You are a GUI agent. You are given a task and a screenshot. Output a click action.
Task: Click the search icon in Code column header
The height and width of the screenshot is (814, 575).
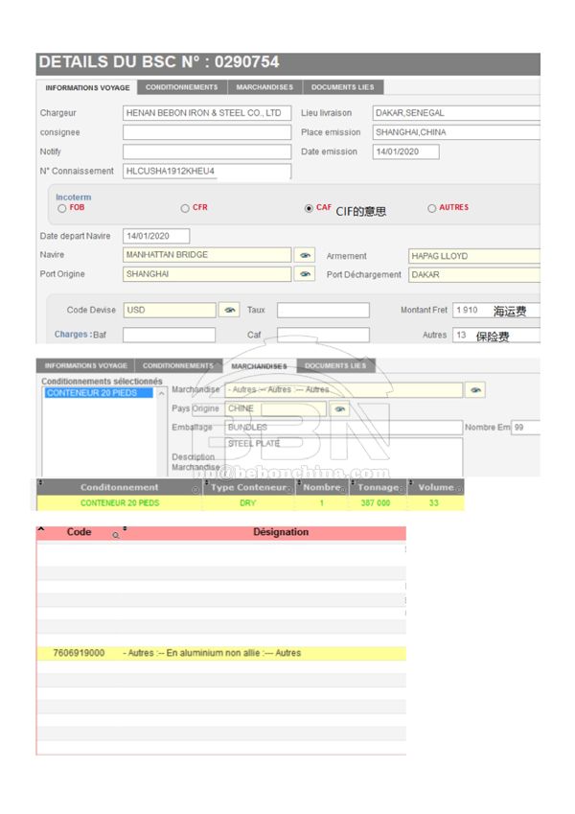point(116,535)
